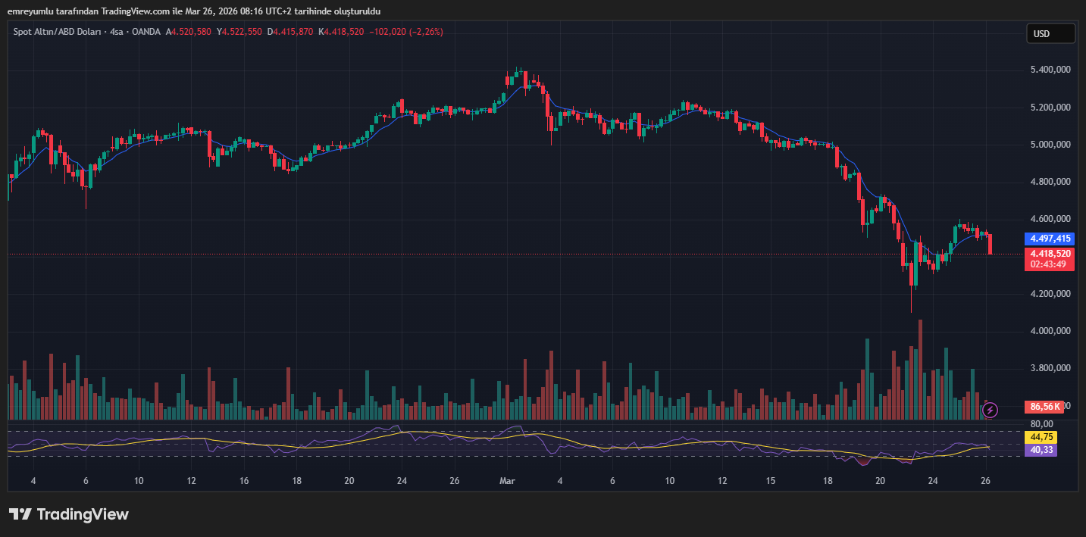Click the purple lightning bolt icon
This screenshot has width=1086, height=537.
[x=990, y=410]
